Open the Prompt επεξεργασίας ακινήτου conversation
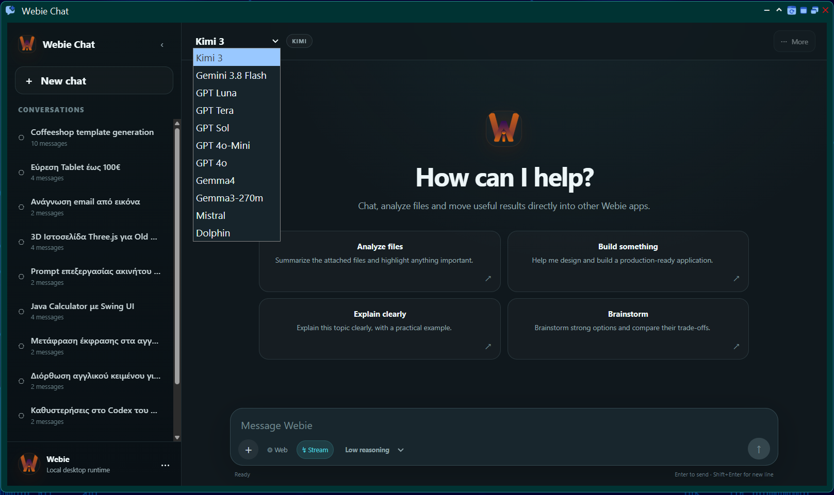Image resolution: width=834 pixels, height=495 pixels. pos(94,277)
